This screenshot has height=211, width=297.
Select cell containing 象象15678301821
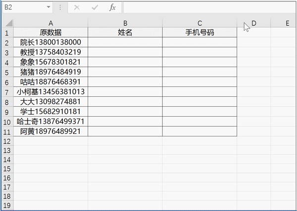(x=50, y=62)
